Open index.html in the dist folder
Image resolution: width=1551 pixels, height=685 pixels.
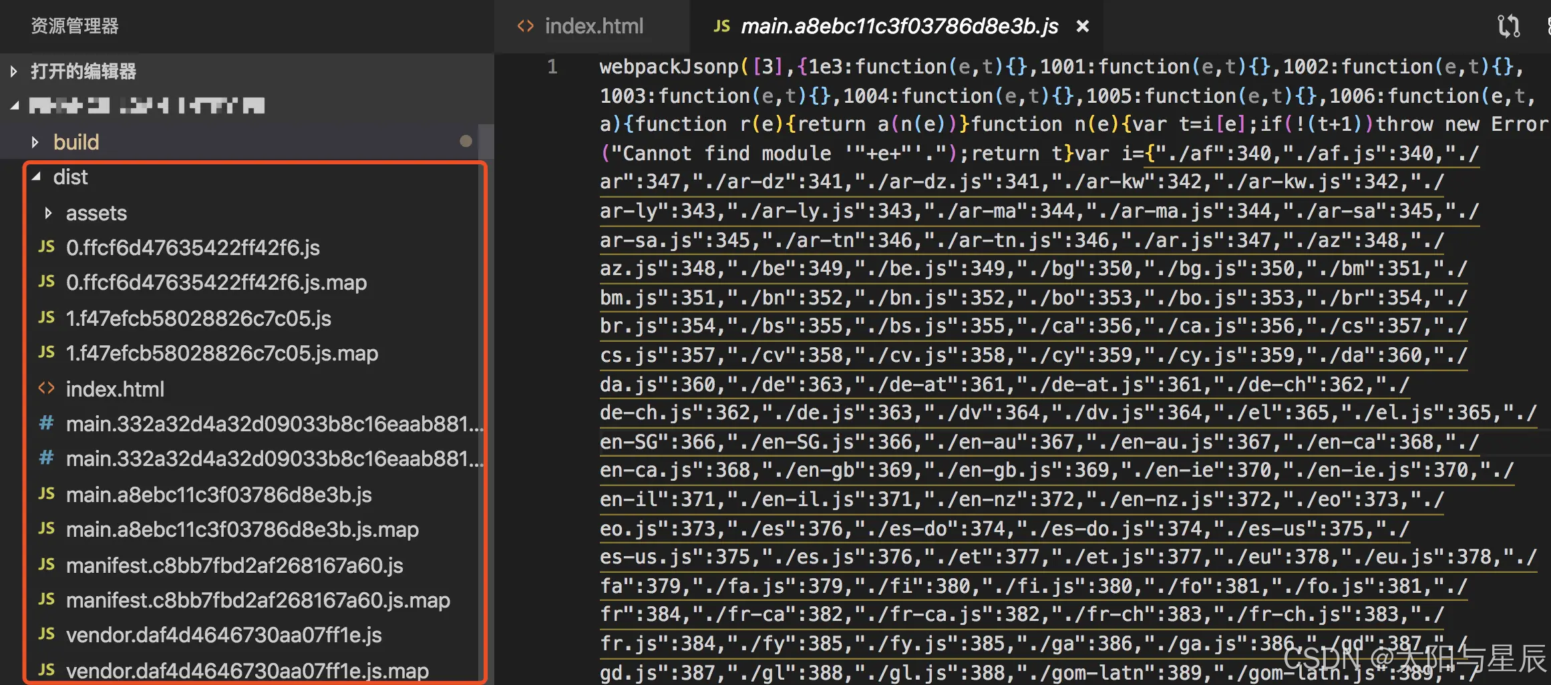pyautogui.click(x=115, y=389)
